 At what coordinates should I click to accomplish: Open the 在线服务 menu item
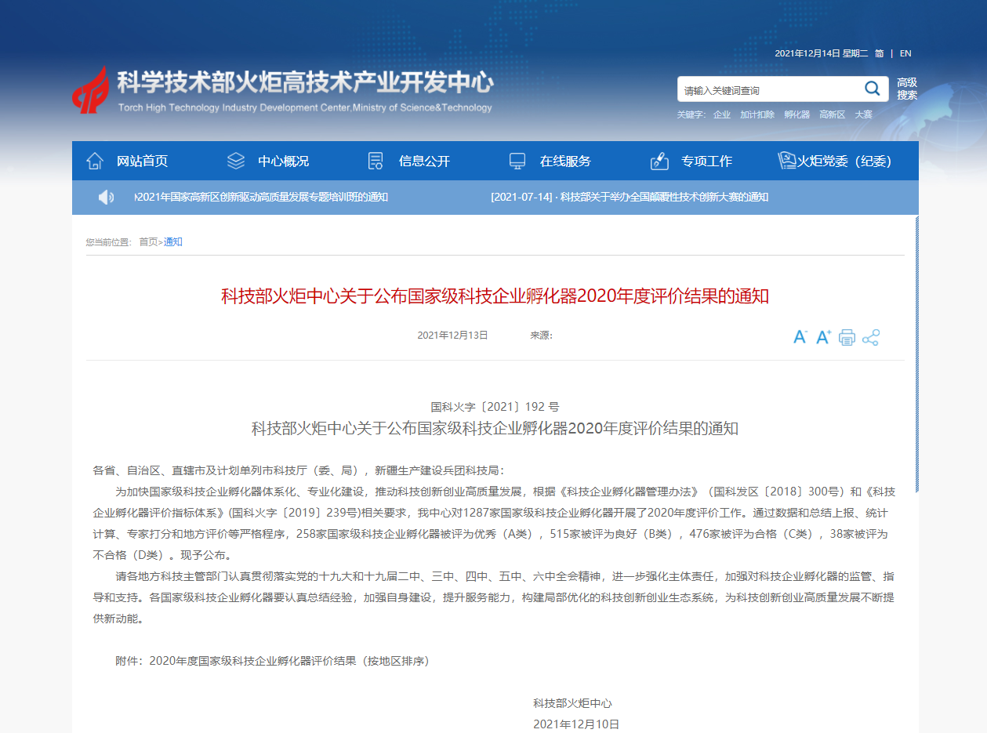click(565, 161)
